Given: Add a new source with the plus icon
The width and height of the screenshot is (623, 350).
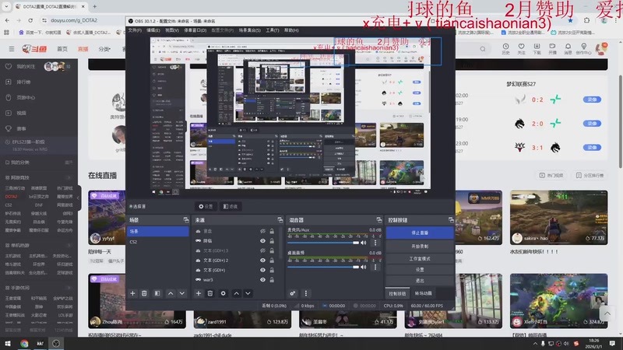Looking at the screenshot, I should (x=199, y=293).
